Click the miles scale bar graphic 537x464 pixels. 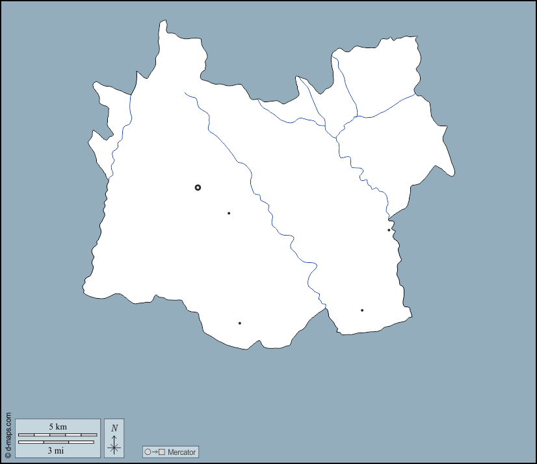56,443
